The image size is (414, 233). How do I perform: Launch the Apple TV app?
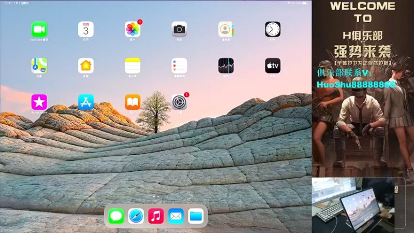pyautogui.click(x=273, y=66)
